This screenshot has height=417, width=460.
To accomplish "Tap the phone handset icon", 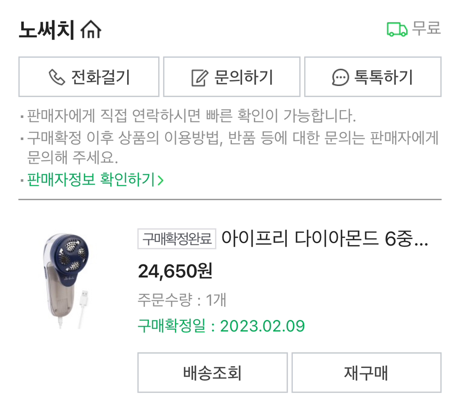I will pos(57,77).
